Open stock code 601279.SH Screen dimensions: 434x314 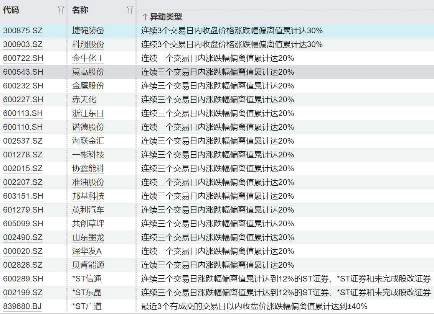(23, 210)
